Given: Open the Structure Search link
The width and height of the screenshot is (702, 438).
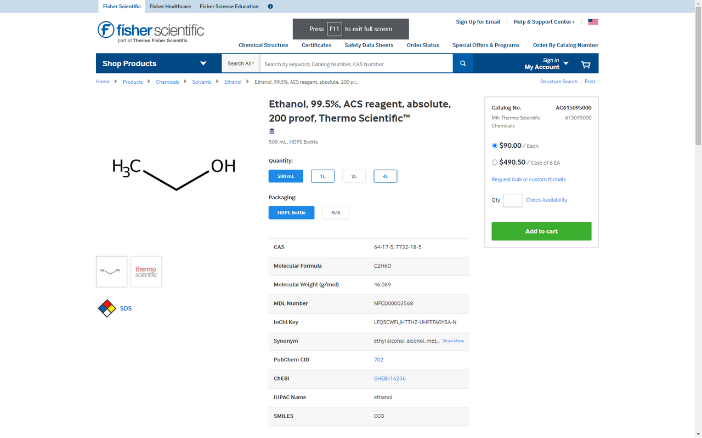Looking at the screenshot, I should [559, 82].
